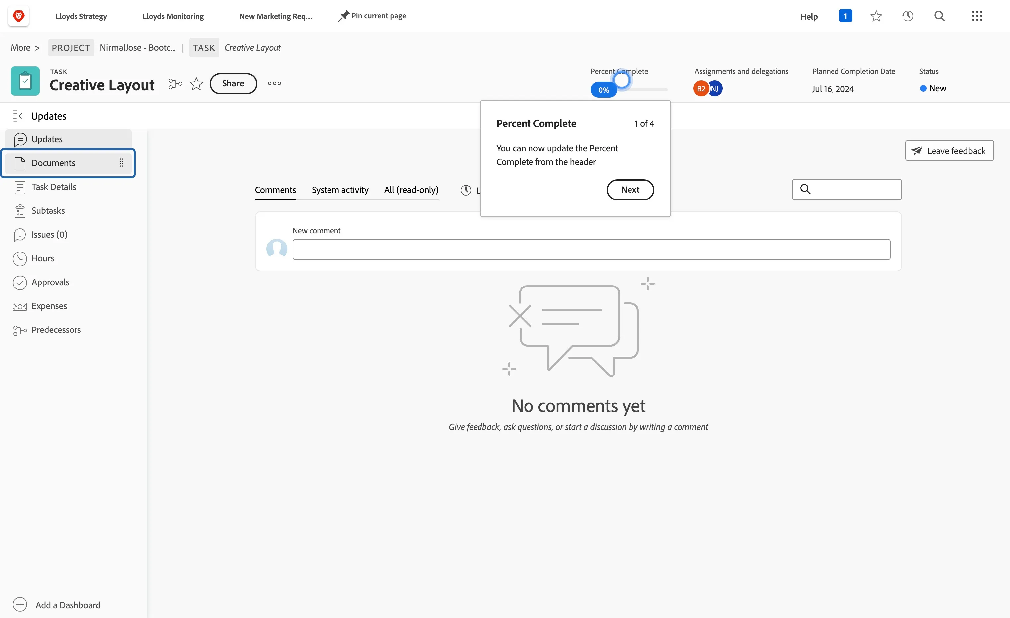Open the Status dropdown showing New
The image size is (1010, 618).
coord(933,88)
